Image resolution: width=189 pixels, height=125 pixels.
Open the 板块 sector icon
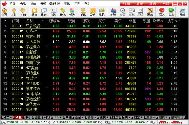(72, 12)
